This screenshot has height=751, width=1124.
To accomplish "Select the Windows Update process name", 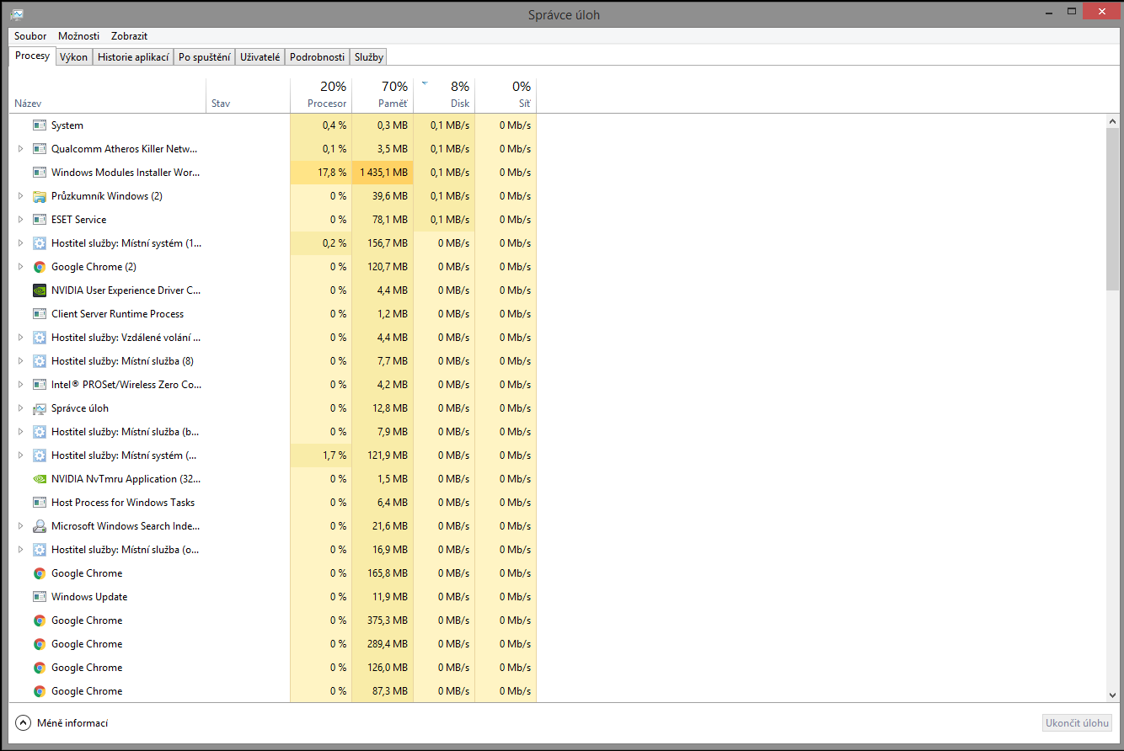I will pyautogui.click(x=89, y=597).
